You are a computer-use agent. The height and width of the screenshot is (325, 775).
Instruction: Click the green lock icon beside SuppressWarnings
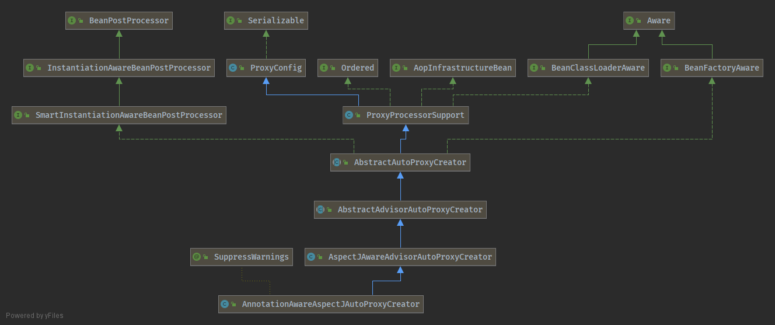(x=207, y=257)
